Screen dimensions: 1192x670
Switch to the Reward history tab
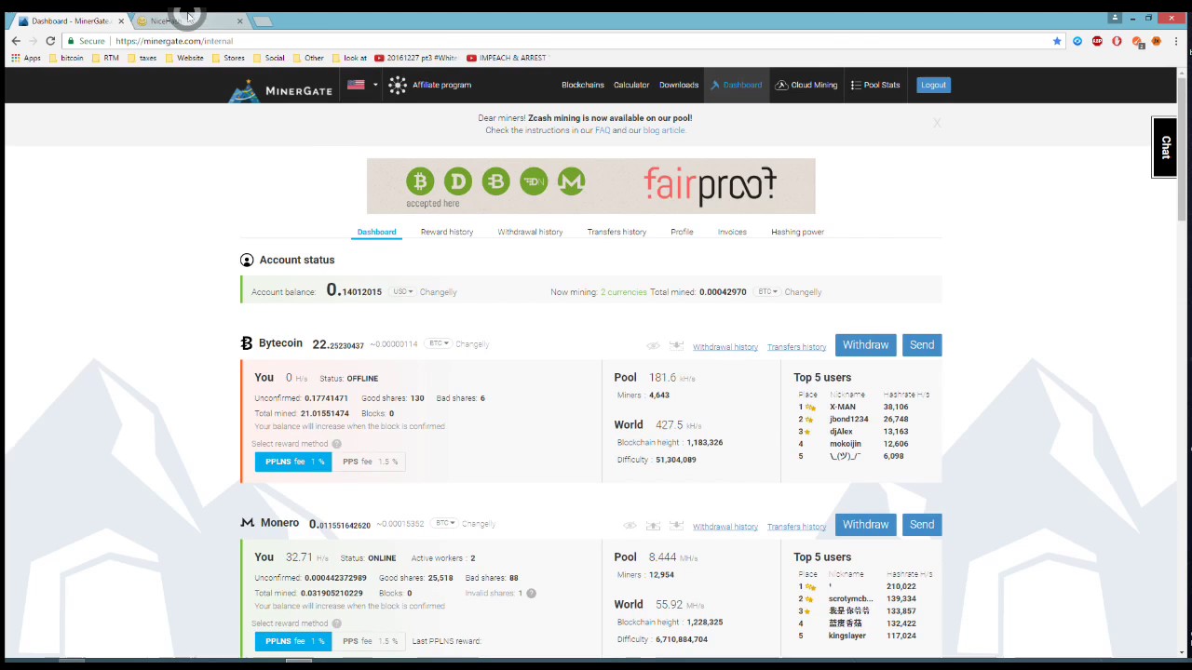pos(447,232)
